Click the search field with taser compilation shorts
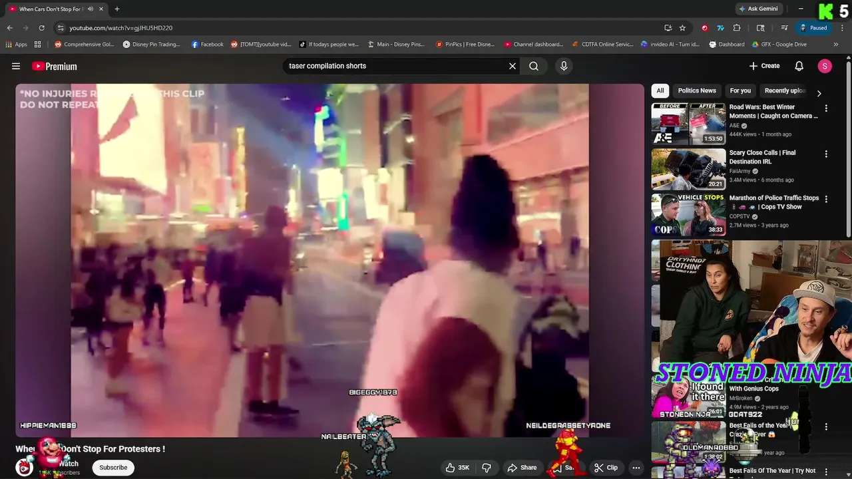Image resolution: width=852 pixels, height=479 pixels. click(396, 66)
